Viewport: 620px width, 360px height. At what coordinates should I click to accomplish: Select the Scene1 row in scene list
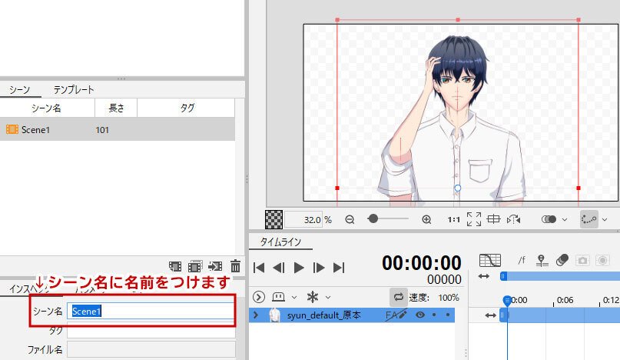coord(118,129)
